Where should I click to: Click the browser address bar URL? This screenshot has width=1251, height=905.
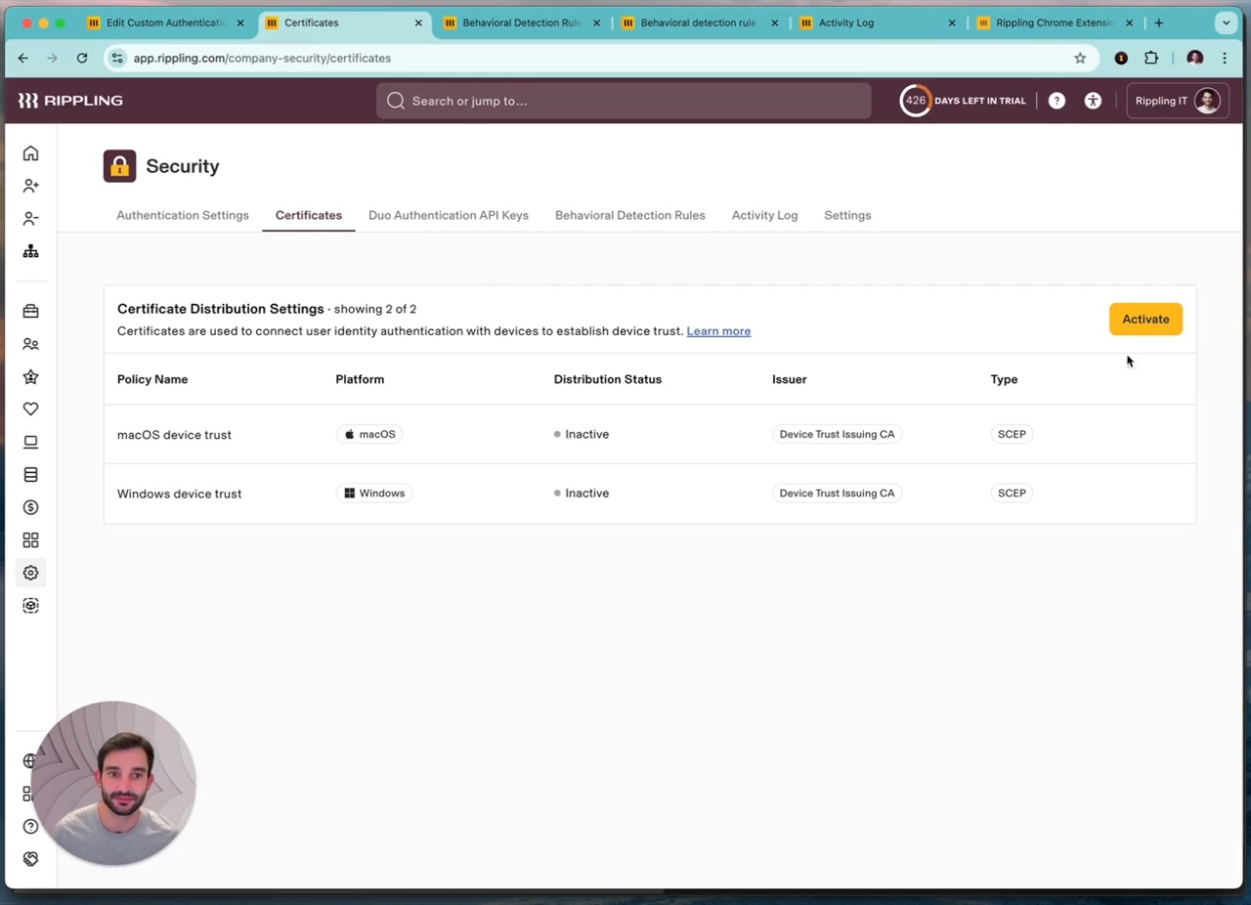point(262,58)
